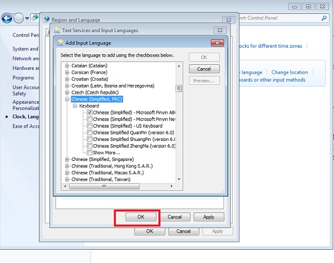Screen dimensions: 334x263
Task: Click Cancel in Region and Language window
Action: pyautogui.click(x=184, y=231)
